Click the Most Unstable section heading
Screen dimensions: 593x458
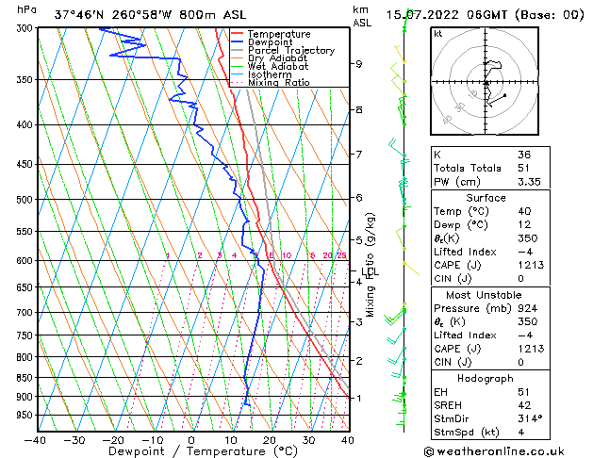pyautogui.click(x=484, y=295)
